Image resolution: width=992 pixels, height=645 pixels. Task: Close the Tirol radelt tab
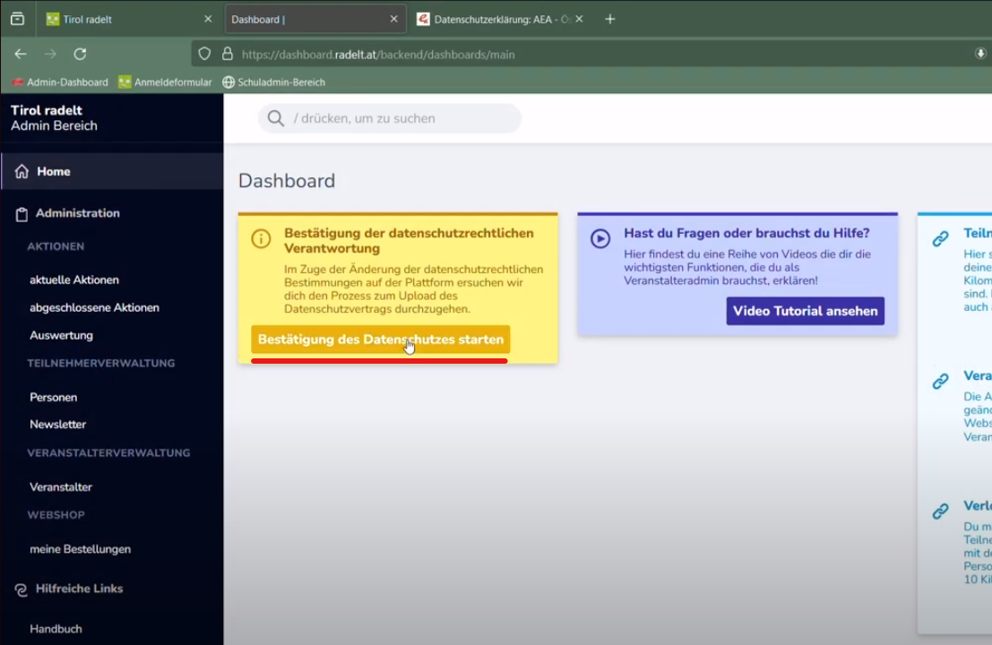(208, 19)
